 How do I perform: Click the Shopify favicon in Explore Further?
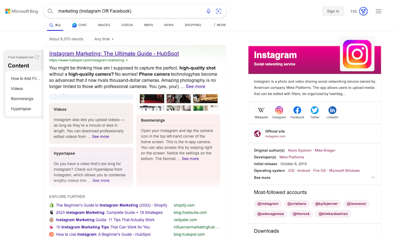(x=51, y=205)
